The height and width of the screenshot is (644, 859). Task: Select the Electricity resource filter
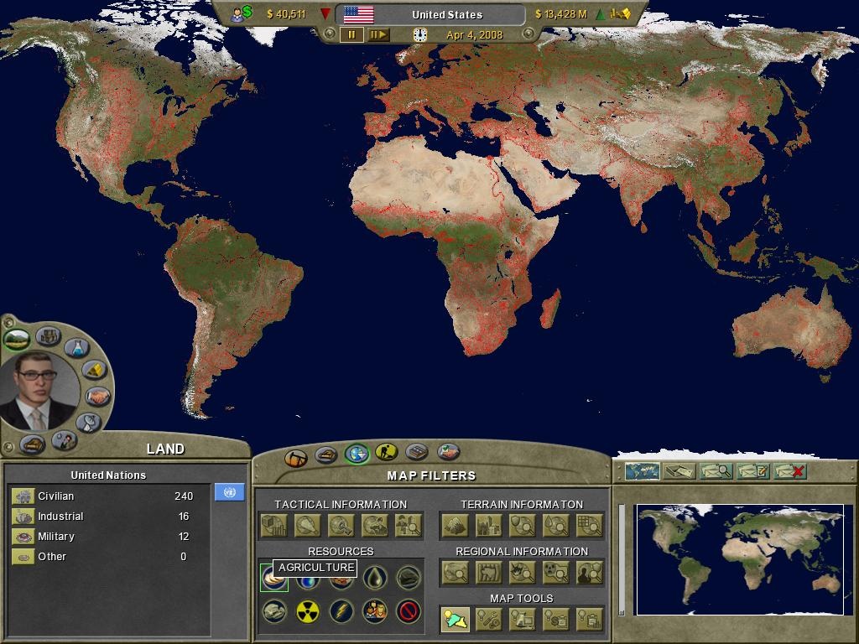click(x=340, y=610)
